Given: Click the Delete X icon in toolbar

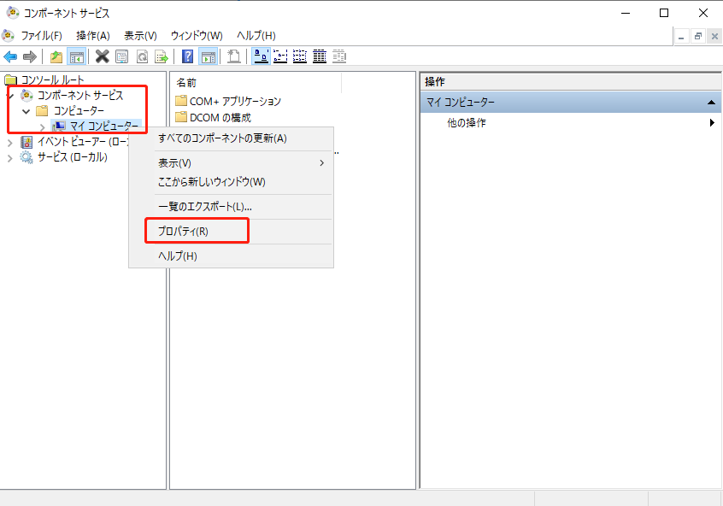Looking at the screenshot, I should (x=102, y=56).
